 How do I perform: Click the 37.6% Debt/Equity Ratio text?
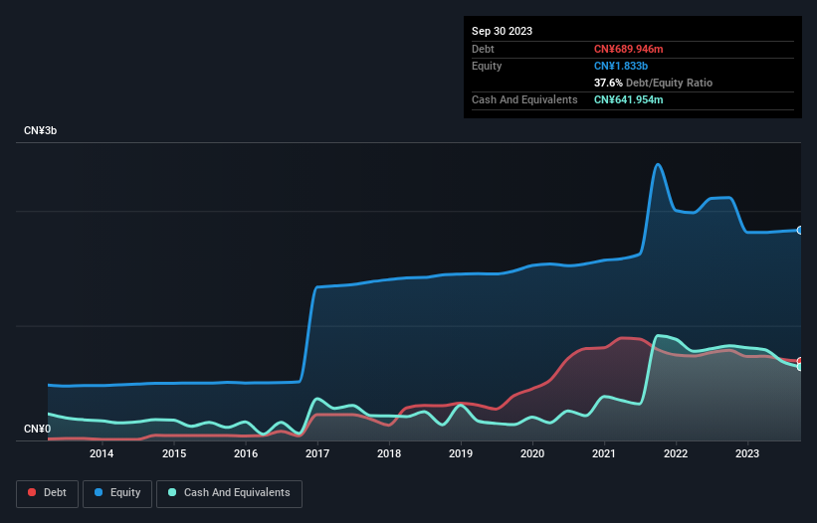(653, 83)
